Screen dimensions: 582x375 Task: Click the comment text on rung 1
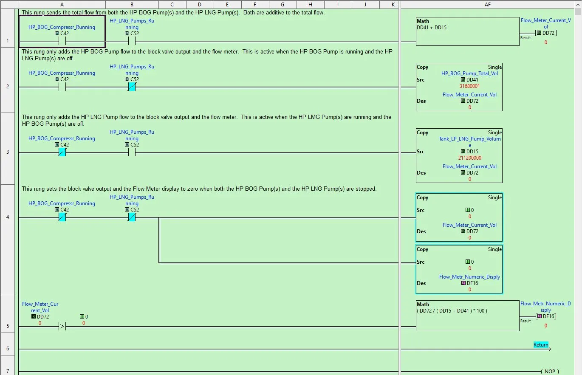click(x=170, y=12)
